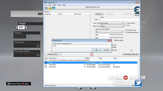Screen dimensions: 163x91
Task: Click the Description column header
Action: (53, 58)
